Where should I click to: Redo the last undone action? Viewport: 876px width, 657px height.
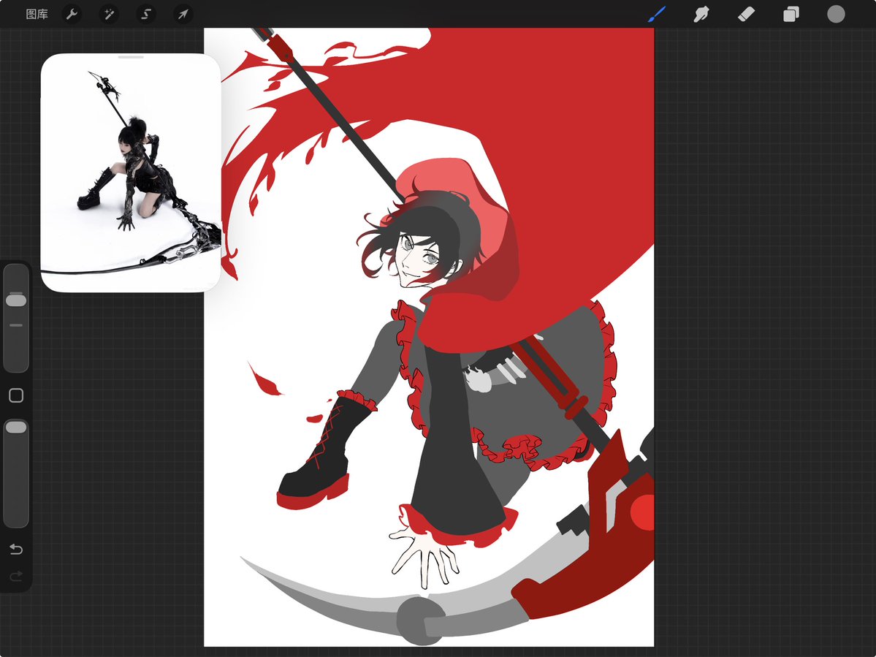[x=16, y=575]
